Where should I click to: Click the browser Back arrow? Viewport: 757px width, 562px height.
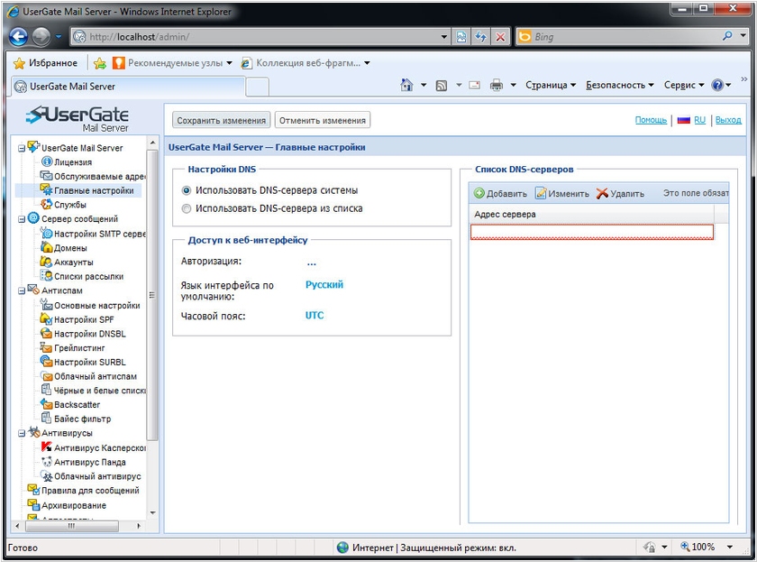[18, 36]
